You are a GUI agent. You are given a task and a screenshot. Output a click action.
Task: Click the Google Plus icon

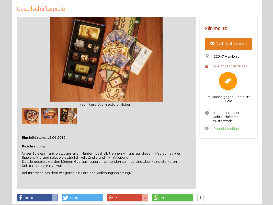pos(111,198)
